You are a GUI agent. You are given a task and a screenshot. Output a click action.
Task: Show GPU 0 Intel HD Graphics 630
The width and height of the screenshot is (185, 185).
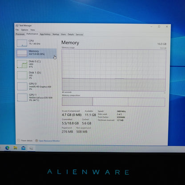(36, 86)
